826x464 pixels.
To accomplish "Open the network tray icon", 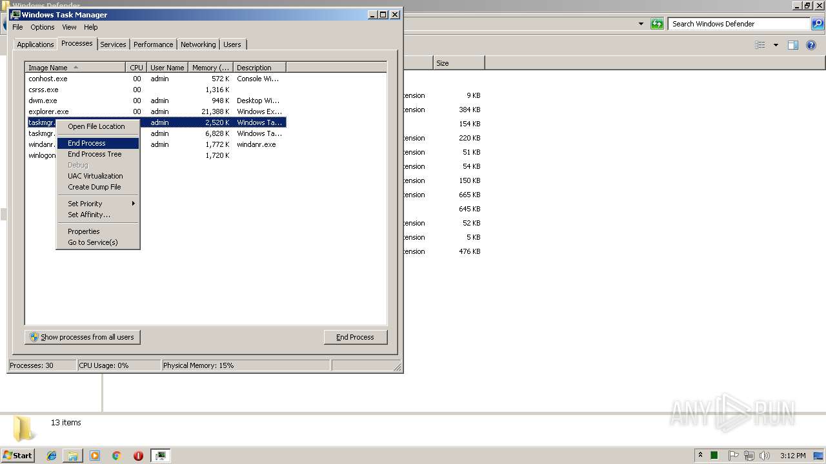I will pyautogui.click(x=749, y=456).
